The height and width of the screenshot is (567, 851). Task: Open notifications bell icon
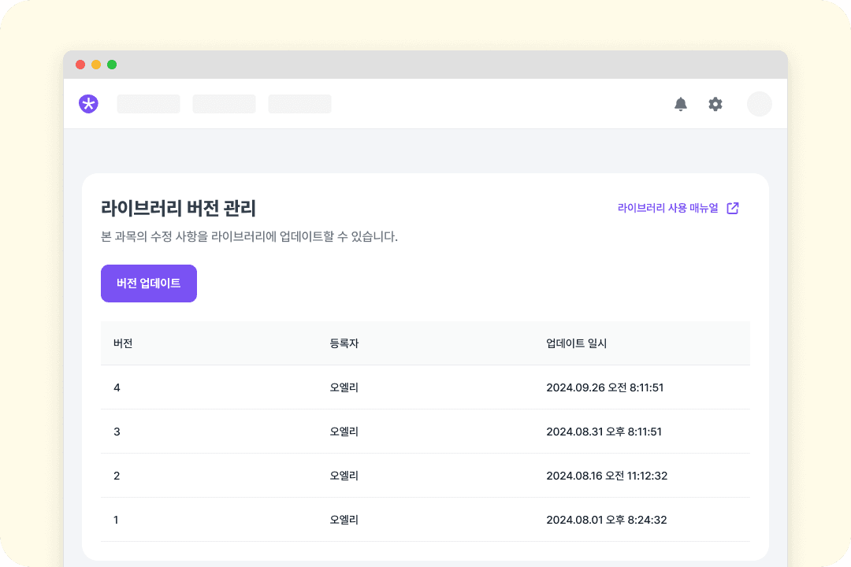(681, 104)
